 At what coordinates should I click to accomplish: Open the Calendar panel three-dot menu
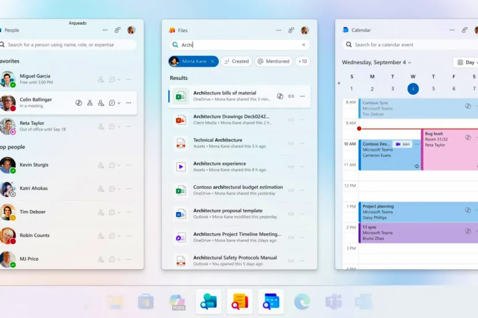pyautogui.click(x=452, y=30)
